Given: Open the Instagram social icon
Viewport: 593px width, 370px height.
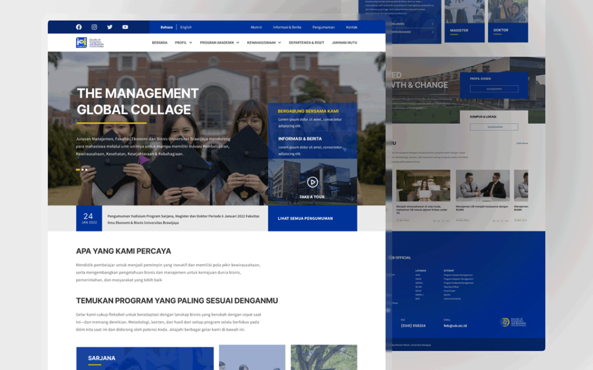Looking at the screenshot, I should [x=94, y=27].
